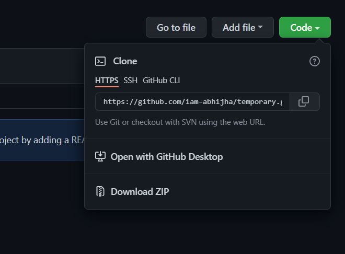Open the Add file menu
The image size is (345, 254).
click(242, 28)
